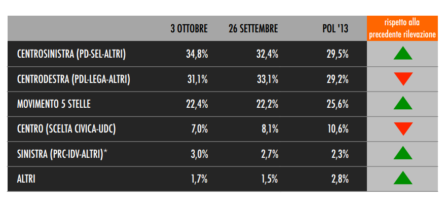448x217 pixels.
Task: Click the green up arrow for Sinistra row
Action: coord(402,153)
